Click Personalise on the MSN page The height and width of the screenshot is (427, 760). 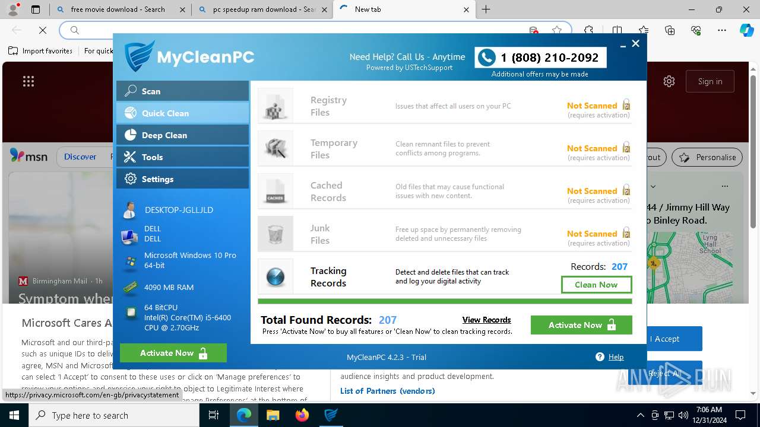(x=707, y=157)
